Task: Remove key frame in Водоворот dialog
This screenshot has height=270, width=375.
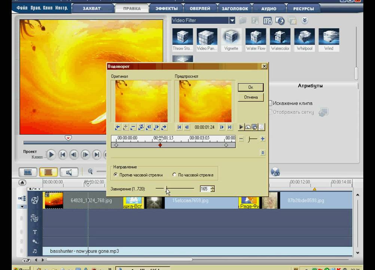Action: 133,127
